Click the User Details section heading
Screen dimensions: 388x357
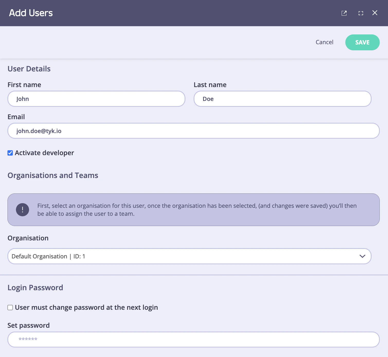[x=29, y=69]
